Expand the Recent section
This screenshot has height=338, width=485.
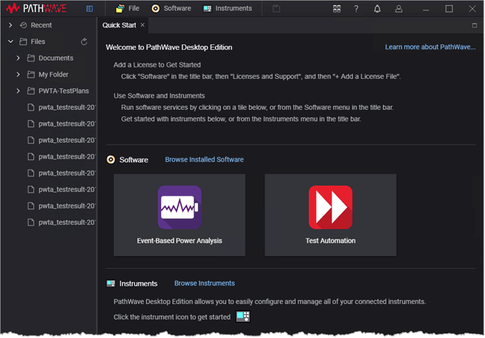(11, 25)
